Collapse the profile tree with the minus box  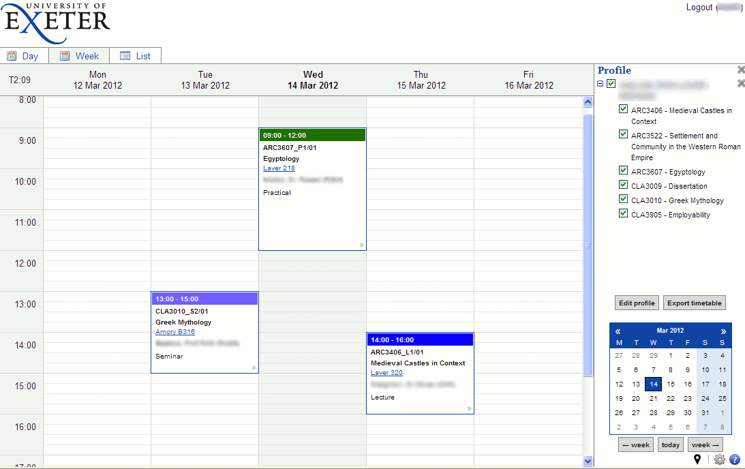(600, 83)
